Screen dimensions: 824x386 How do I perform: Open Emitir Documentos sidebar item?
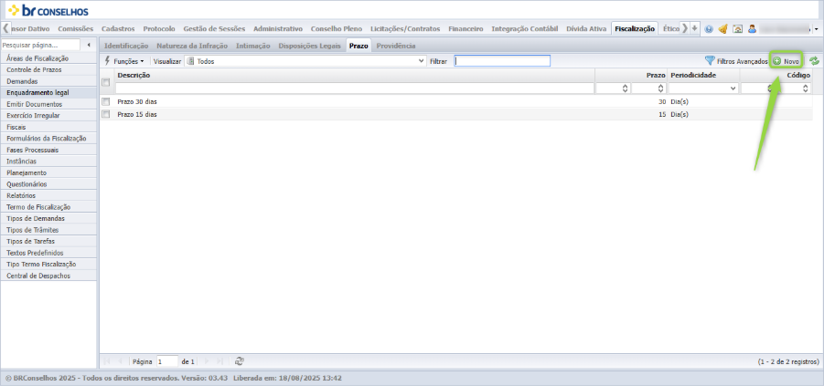(x=48, y=104)
